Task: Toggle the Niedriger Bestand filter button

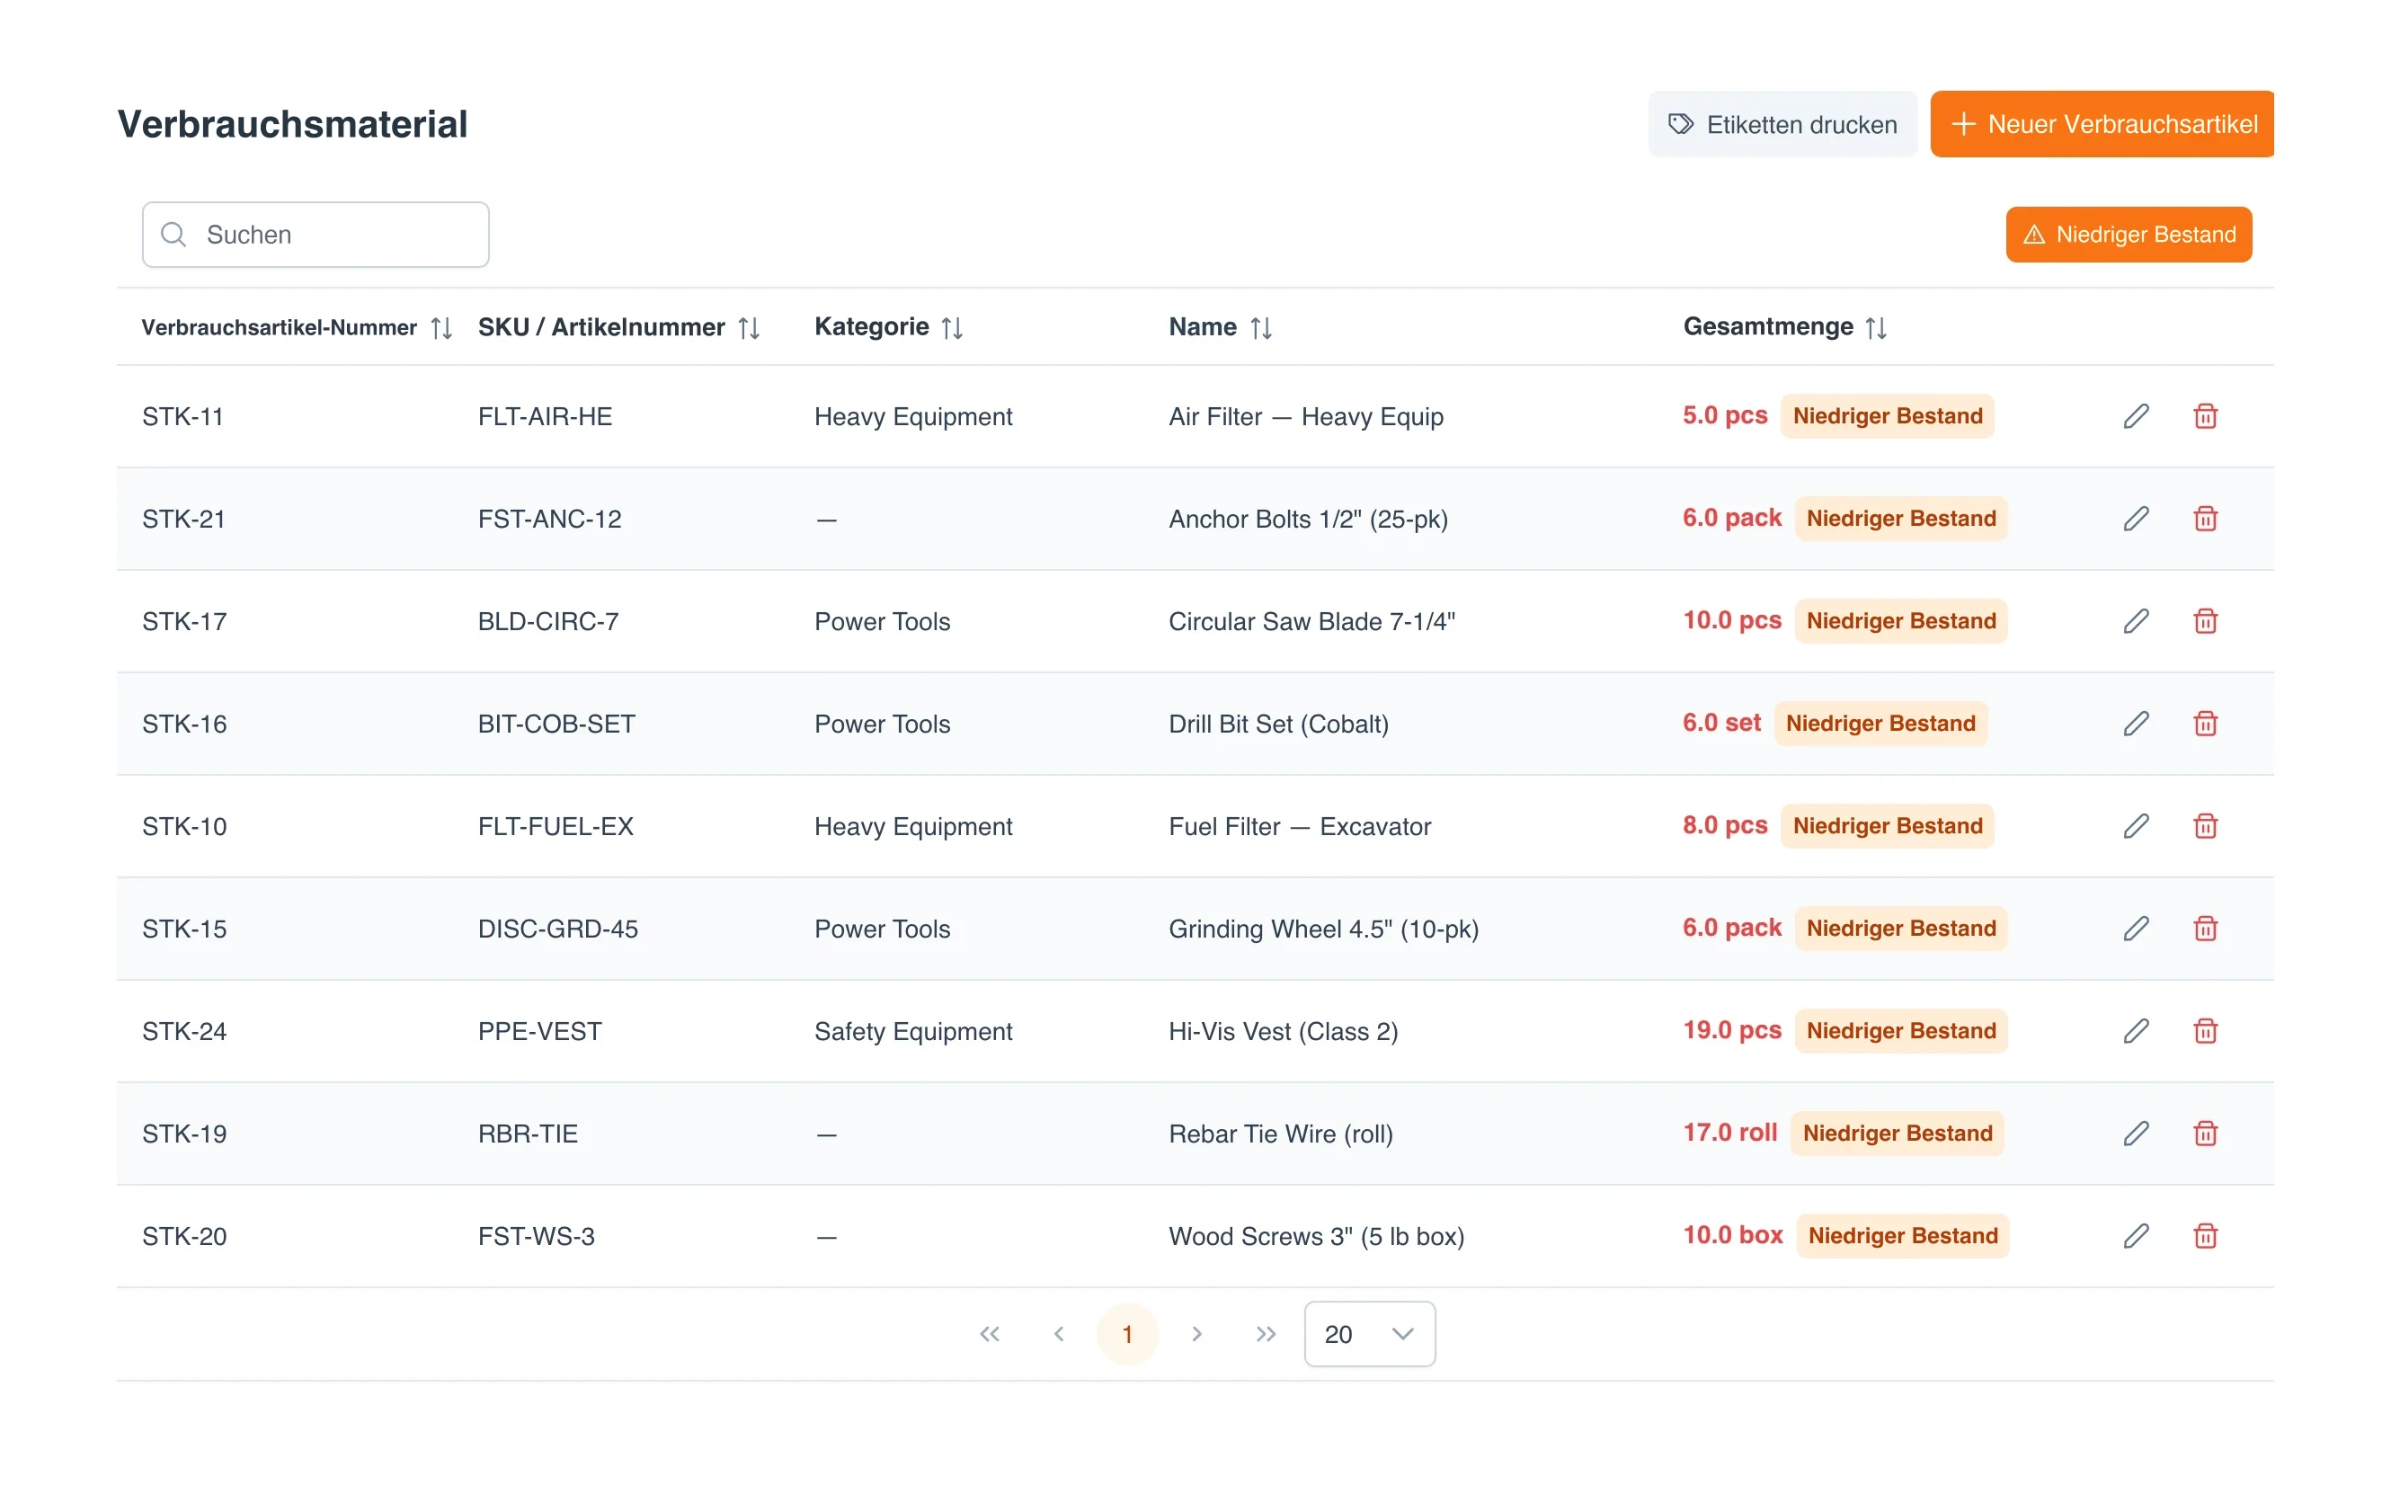Action: [2128, 235]
